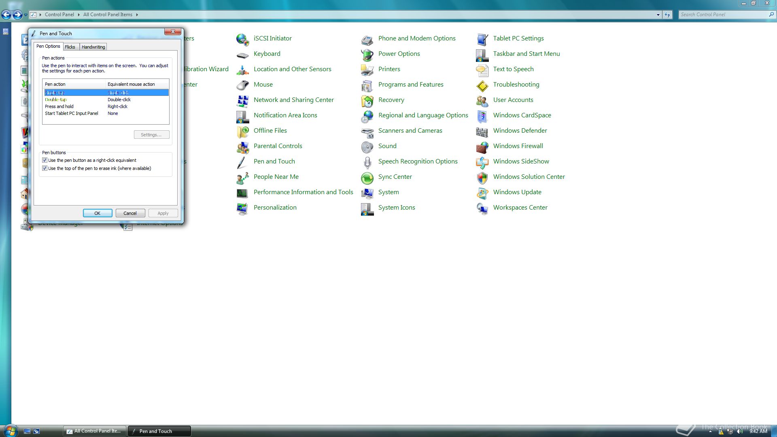The image size is (777, 437).
Task: Open the Windows CardSpace link
Action: point(522,115)
